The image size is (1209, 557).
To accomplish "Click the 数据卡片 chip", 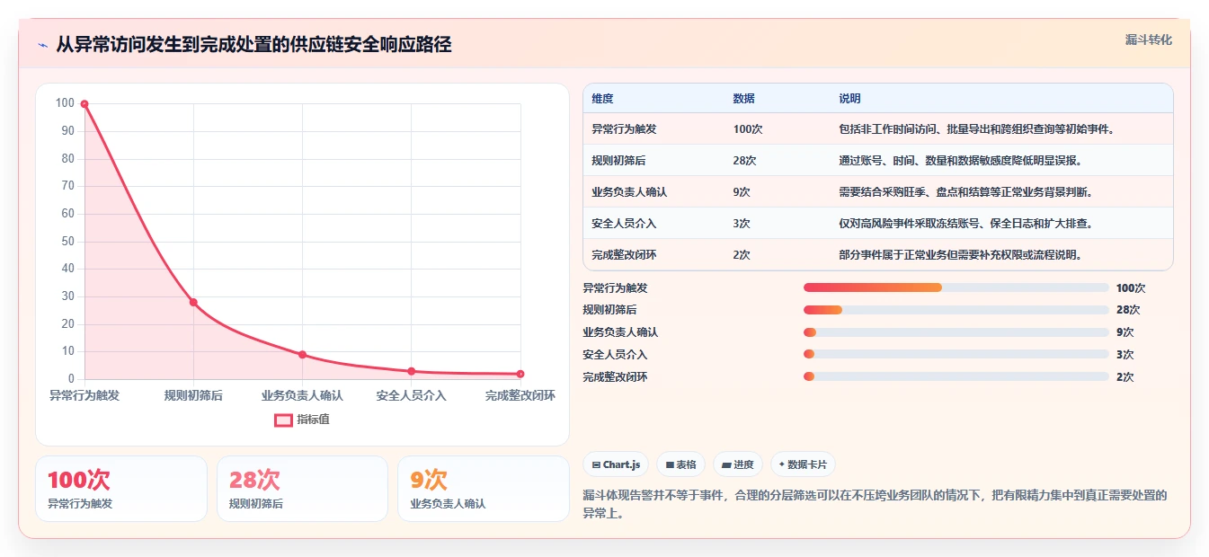I will pos(803,464).
